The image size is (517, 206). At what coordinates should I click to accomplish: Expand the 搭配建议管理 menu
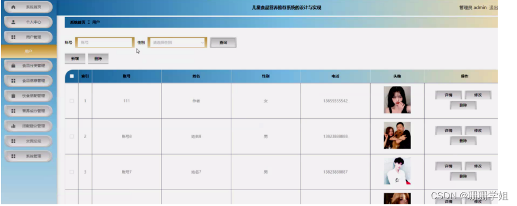coord(28,126)
